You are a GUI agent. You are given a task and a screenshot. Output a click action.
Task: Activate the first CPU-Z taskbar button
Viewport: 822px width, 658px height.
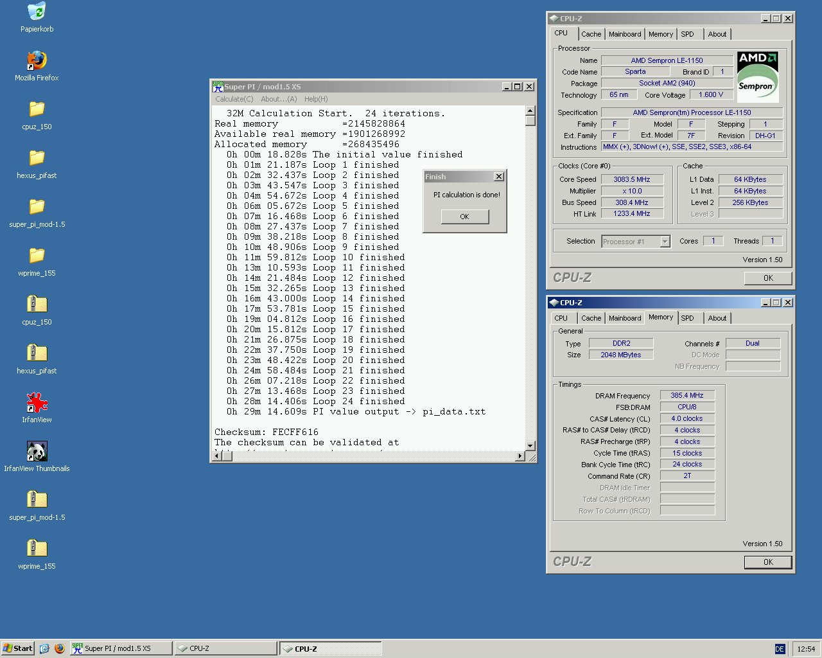pyautogui.click(x=226, y=648)
